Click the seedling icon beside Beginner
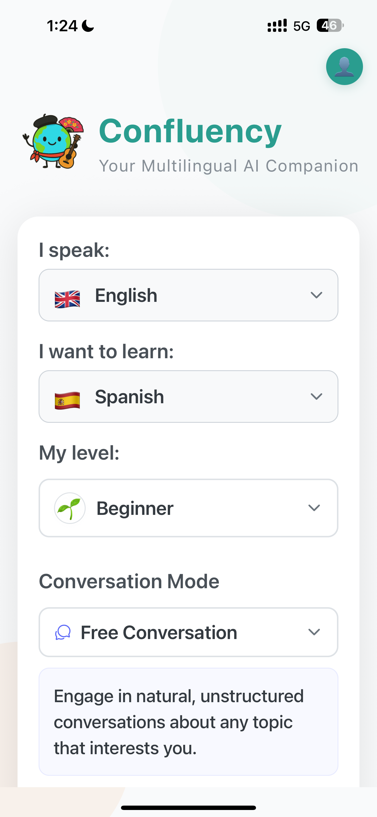377x817 pixels. tap(70, 508)
